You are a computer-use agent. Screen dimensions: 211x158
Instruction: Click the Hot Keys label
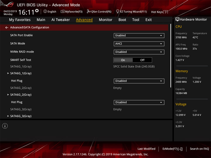[x=157, y=12]
